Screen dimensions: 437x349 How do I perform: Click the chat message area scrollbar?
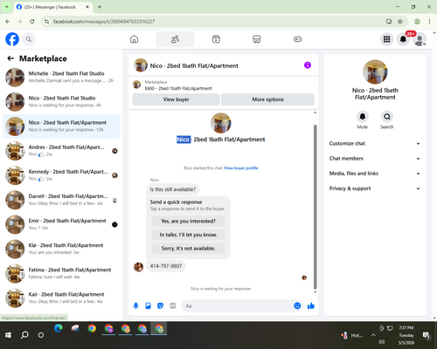(x=315, y=207)
